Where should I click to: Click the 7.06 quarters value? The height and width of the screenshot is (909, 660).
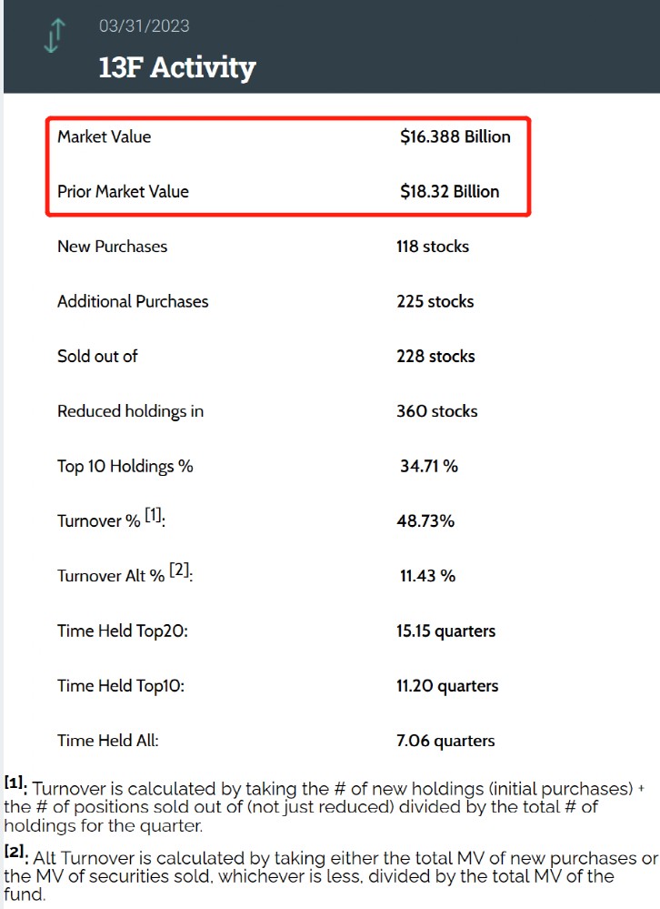point(445,741)
